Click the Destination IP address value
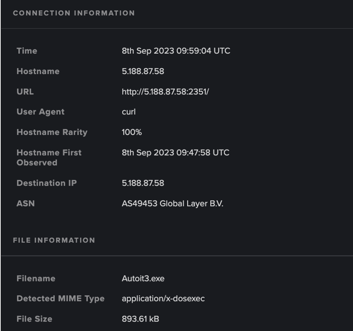 [x=143, y=183]
